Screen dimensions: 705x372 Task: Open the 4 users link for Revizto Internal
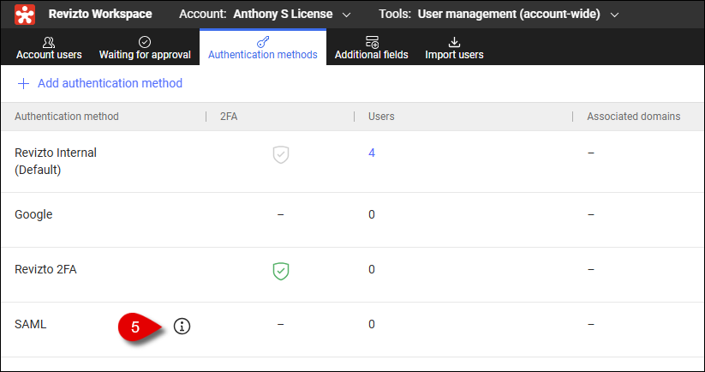point(372,153)
